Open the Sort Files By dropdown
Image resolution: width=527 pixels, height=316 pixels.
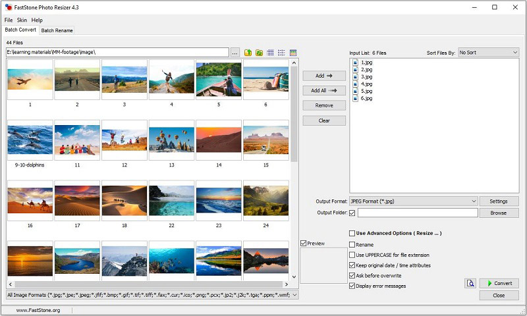pyautogui.click(x=488, y=53)
